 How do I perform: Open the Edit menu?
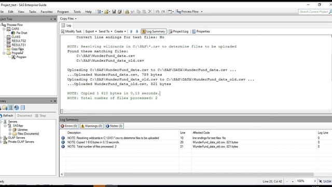(10, 12)
